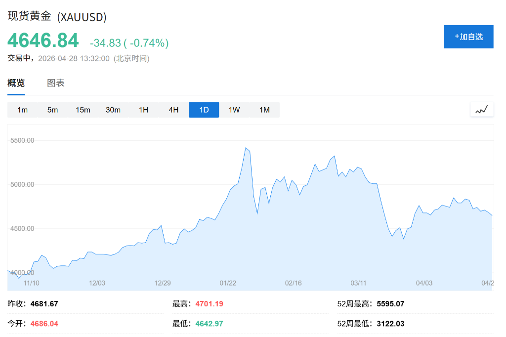Open the chart style line icon
The width and height of the screenshot is (506, 337).
click(482, 109)
